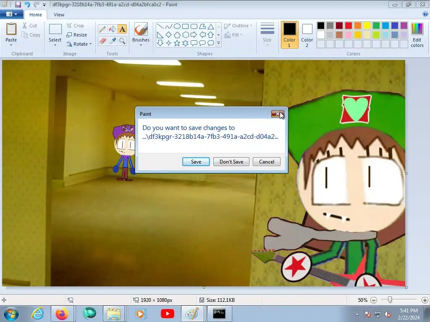Click the muted volume tray icon

click(388, 314)
